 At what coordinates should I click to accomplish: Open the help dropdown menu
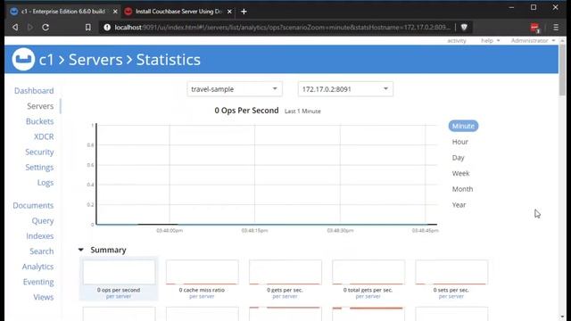click(490, 40)
